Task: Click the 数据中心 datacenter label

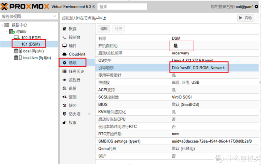Action: (x=19, y=25)
